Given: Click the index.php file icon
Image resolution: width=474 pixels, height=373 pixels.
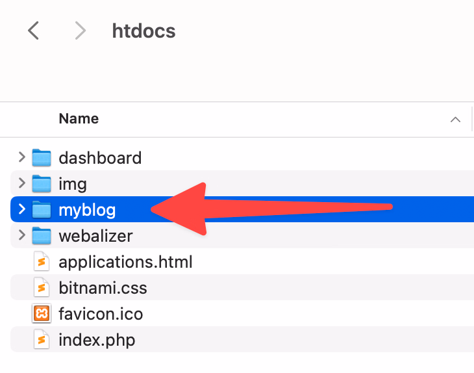Looking at the screenshot, I should click(x=42, y=339).
